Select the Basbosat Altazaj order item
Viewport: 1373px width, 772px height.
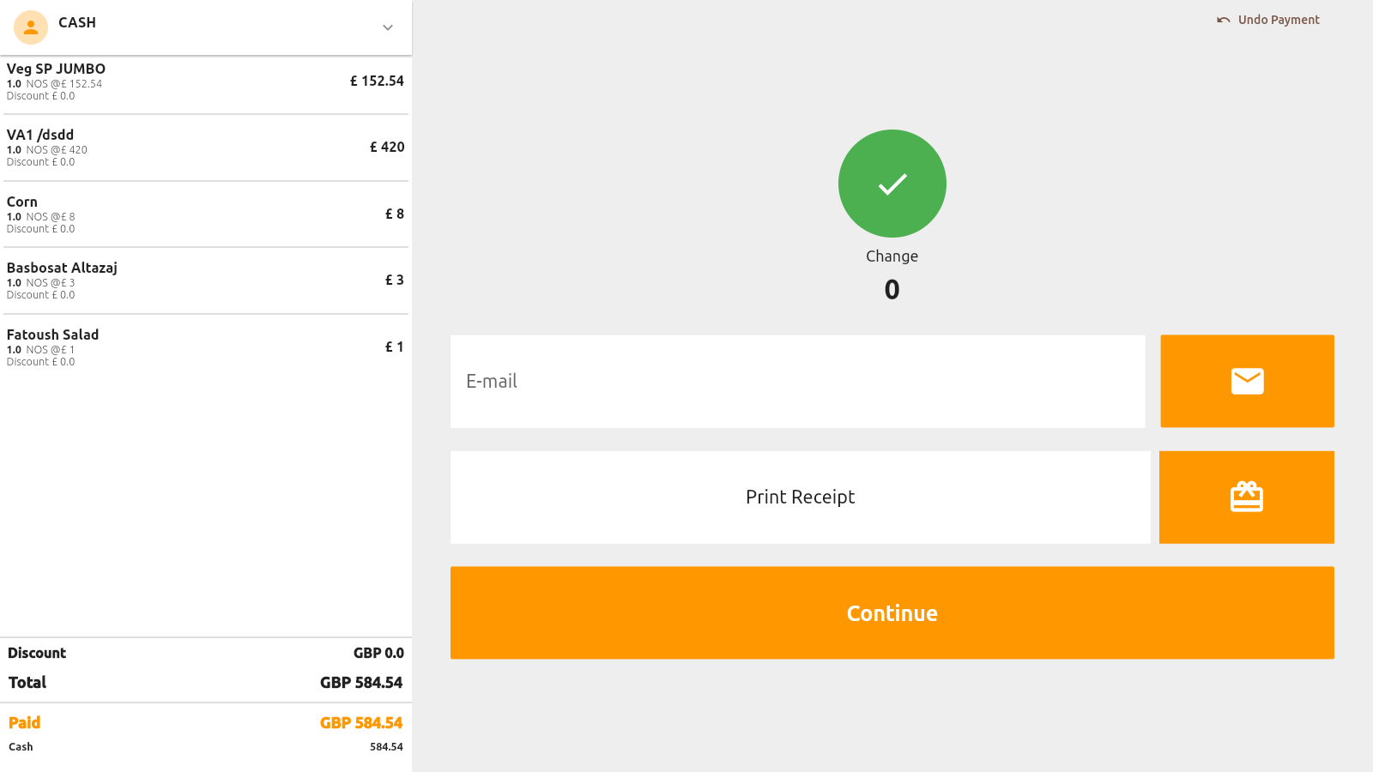pos(205,280)
